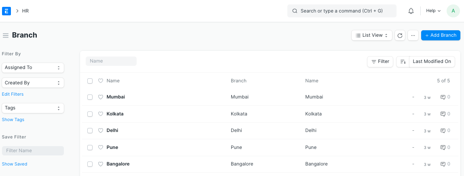The height and width of the screenshot is (176, 464).
Task: Click the refresh list icon
Action: click(x=400, y=36)
